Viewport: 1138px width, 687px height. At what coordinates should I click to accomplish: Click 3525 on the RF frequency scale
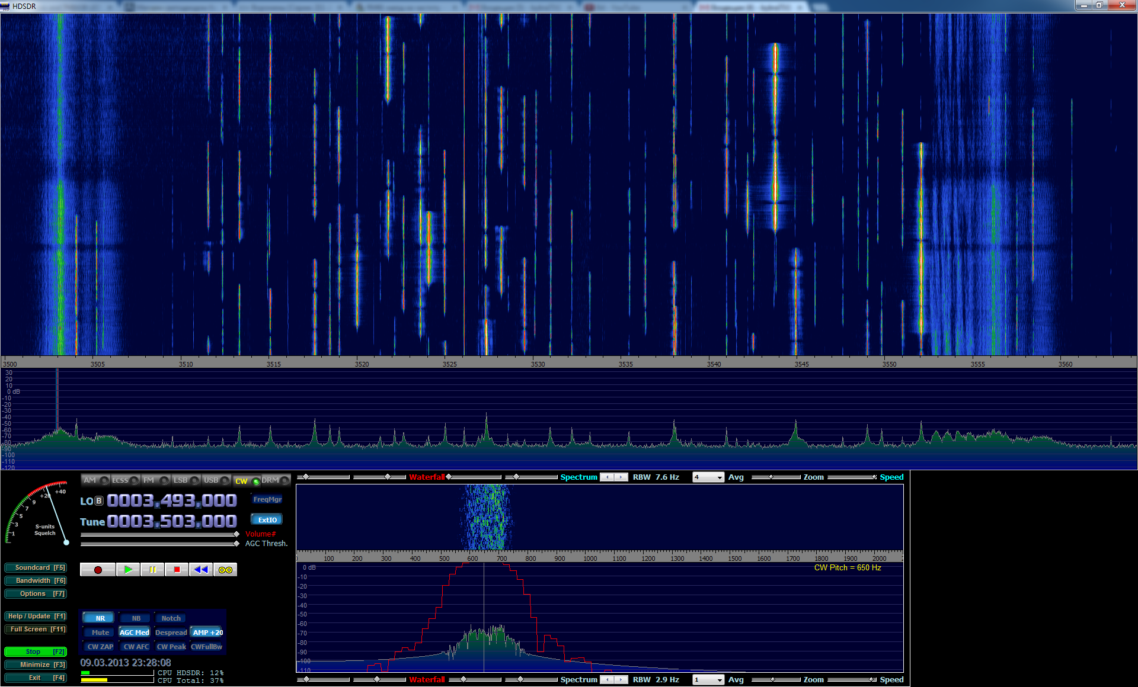point(449,364)
